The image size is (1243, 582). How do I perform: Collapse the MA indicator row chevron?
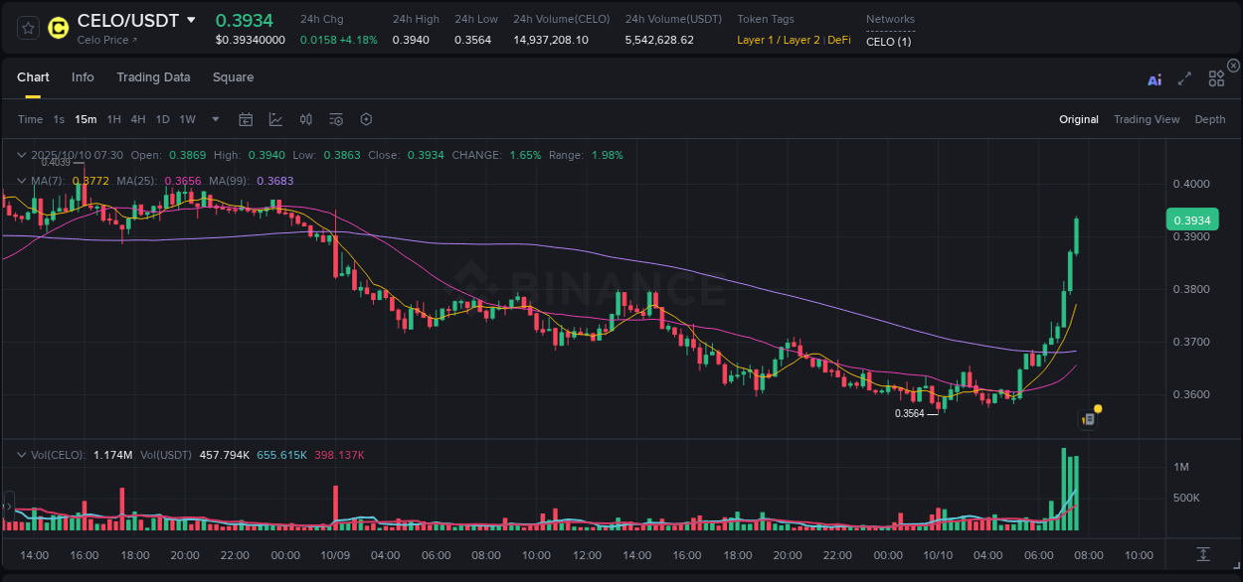point(21,181)
